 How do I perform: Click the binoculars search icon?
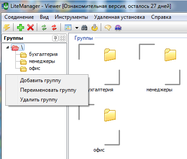[x=85, y=28]
